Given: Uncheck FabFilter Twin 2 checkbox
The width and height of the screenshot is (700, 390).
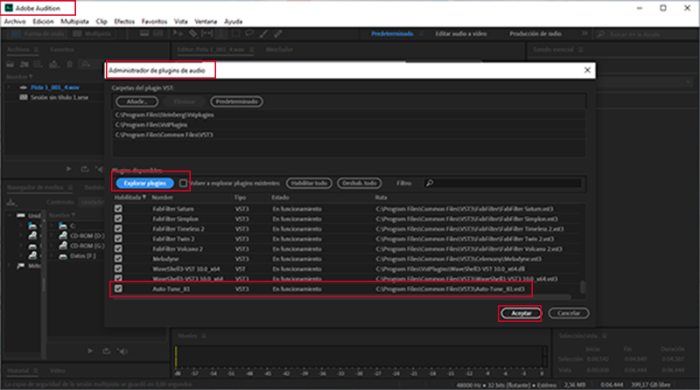Looking at the screenshot, I should coord(118,239).
